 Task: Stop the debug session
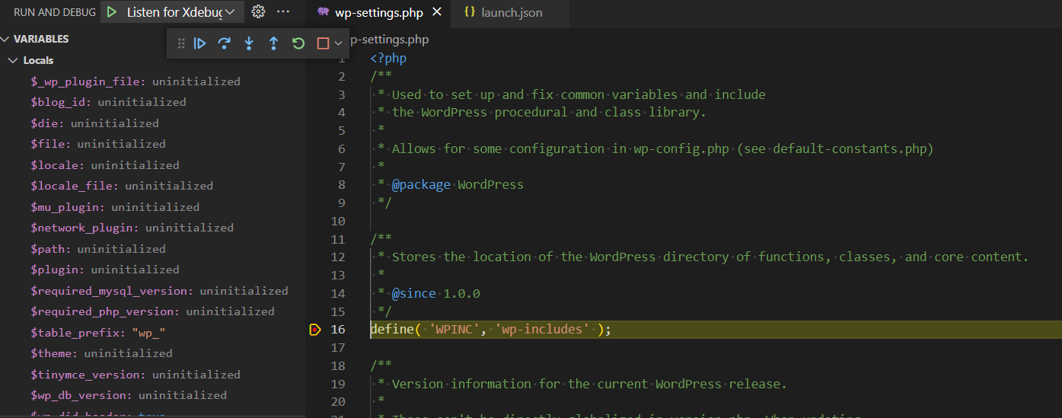323,43
